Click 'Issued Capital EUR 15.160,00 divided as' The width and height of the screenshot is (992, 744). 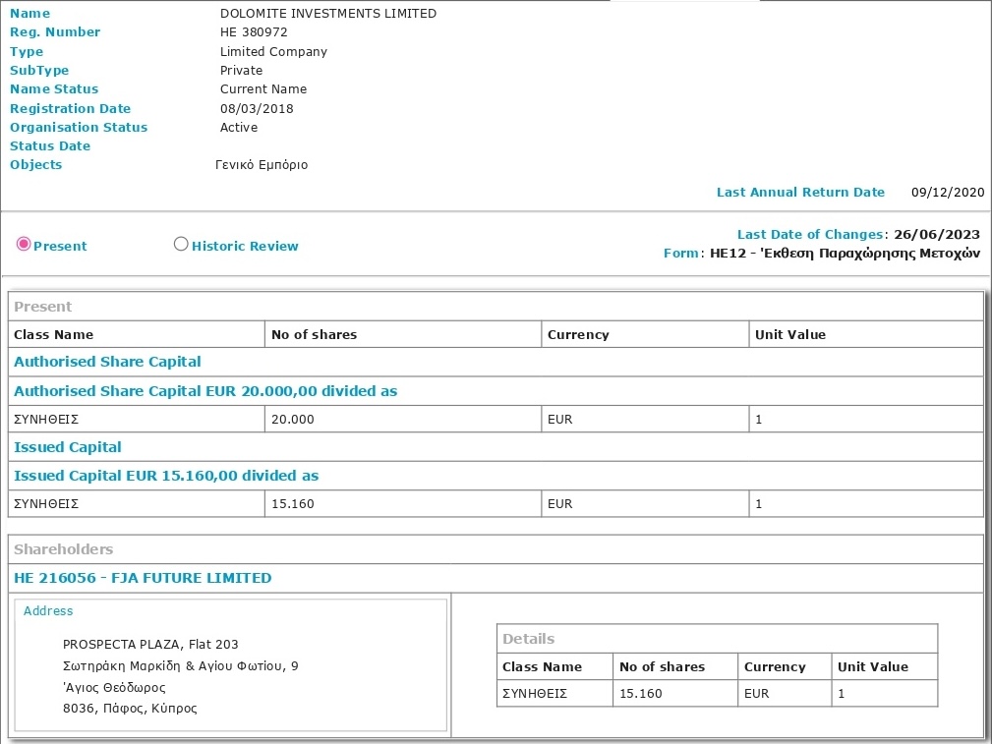coord(166,476)
